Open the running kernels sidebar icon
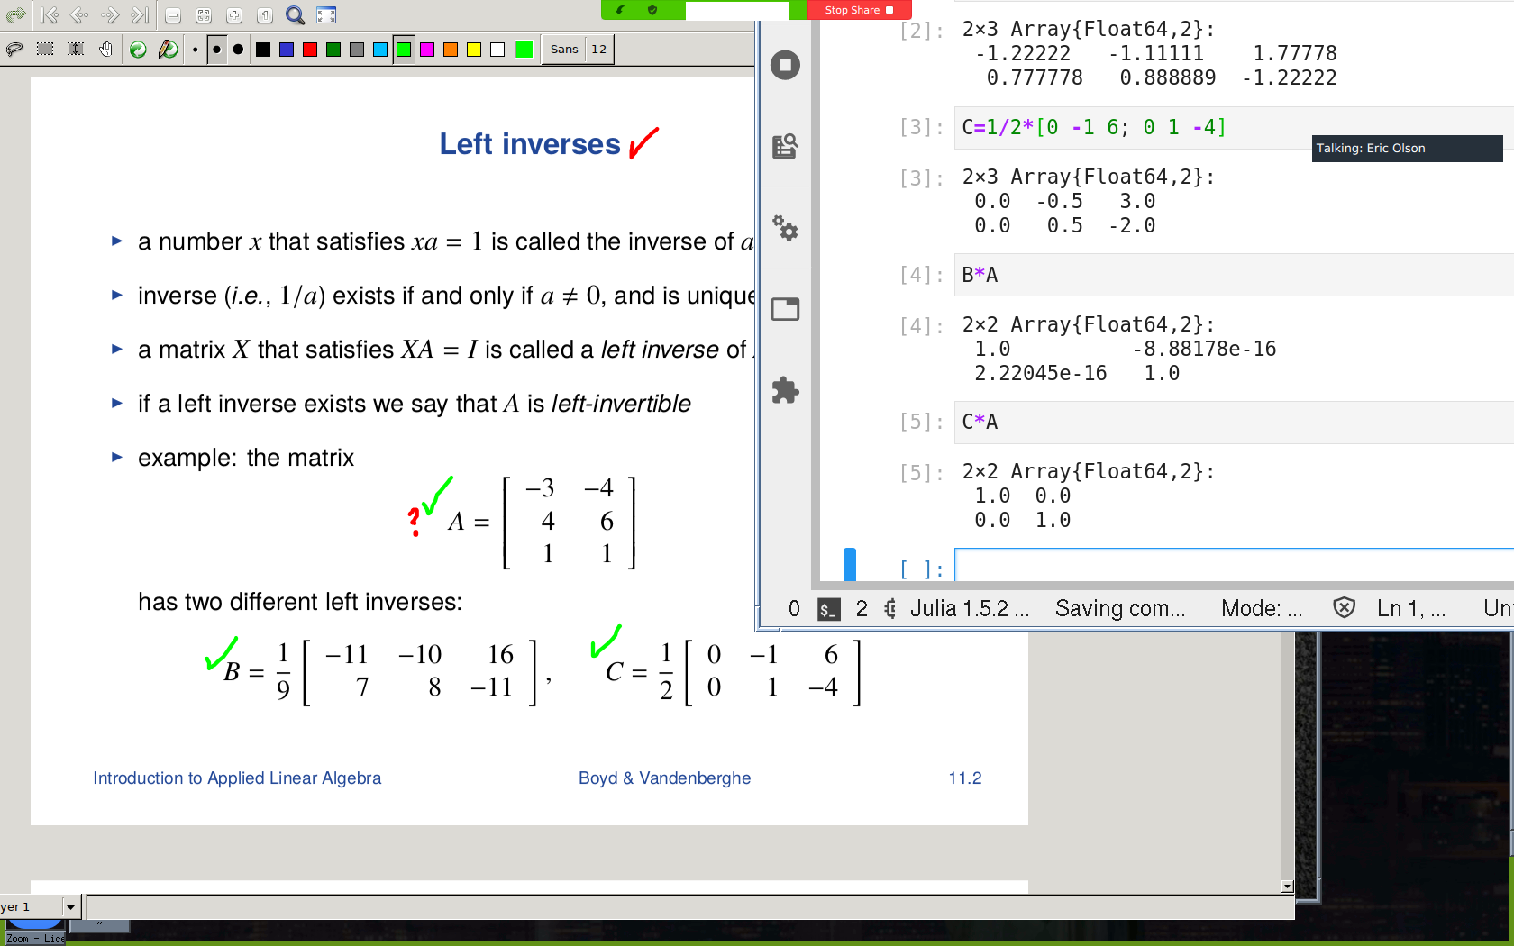The height and width of the screenshot is (946, 1514). click(x=785, y=65)
